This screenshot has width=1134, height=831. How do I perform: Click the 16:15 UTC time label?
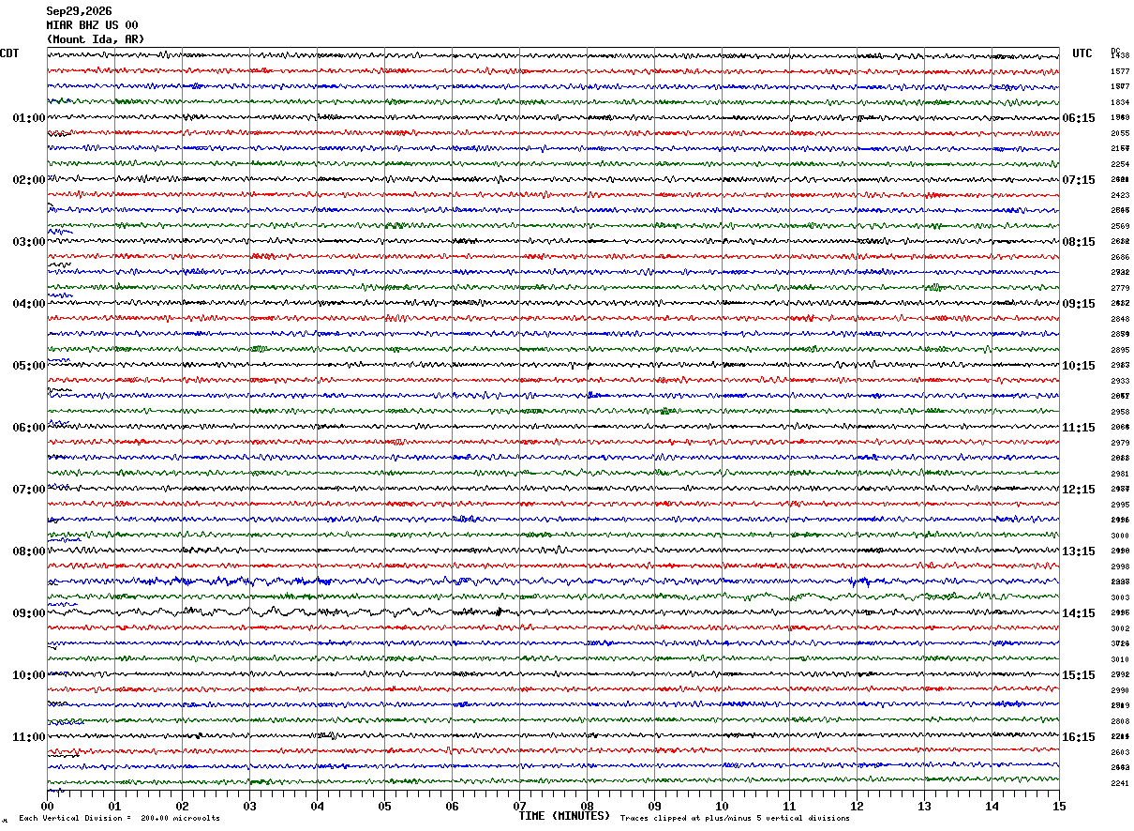click(x=1079, y=737)
